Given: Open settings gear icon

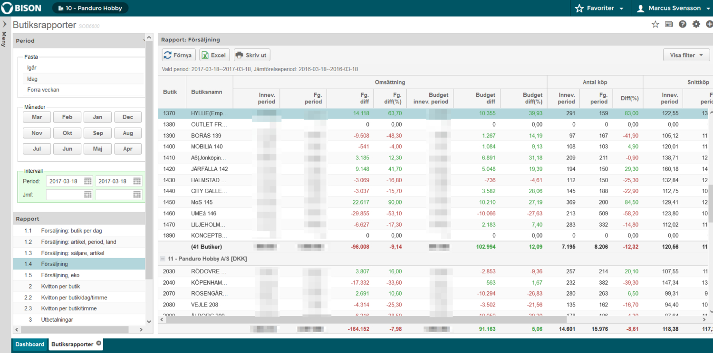Looking at the screenshot, I should tap(696, 24).
